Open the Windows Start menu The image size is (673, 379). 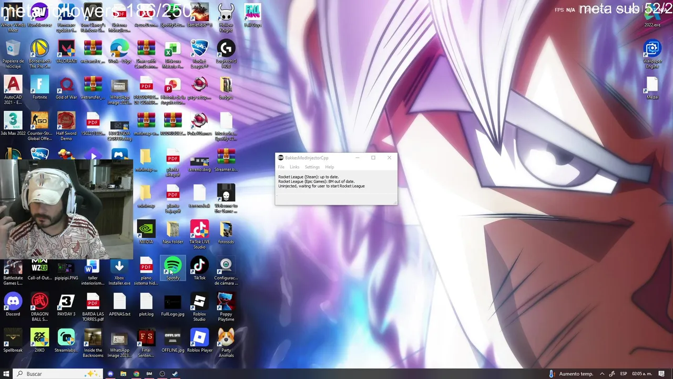tap(6, 374)
